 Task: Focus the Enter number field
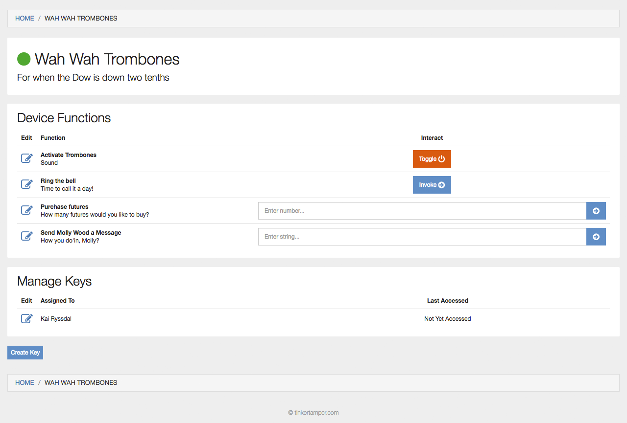coord(422,211)
